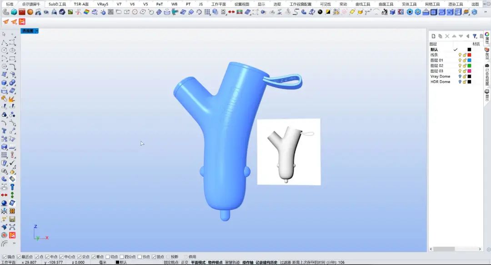Click the orange sphere icon in toolbar
The height and width of the screenshot is (265, 491).
(30, 12)
